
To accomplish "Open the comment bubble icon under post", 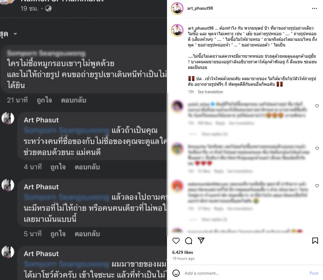I will pyautogui.click(x=189, y=241).
